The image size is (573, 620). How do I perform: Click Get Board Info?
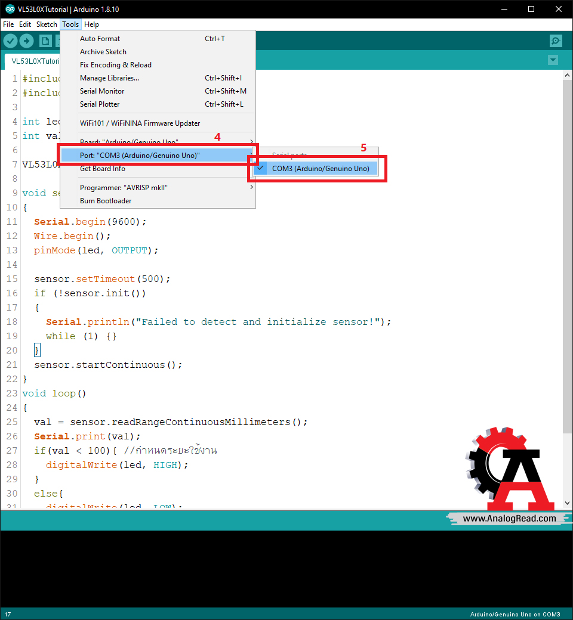pyautogui.click(x=158, y=169)
